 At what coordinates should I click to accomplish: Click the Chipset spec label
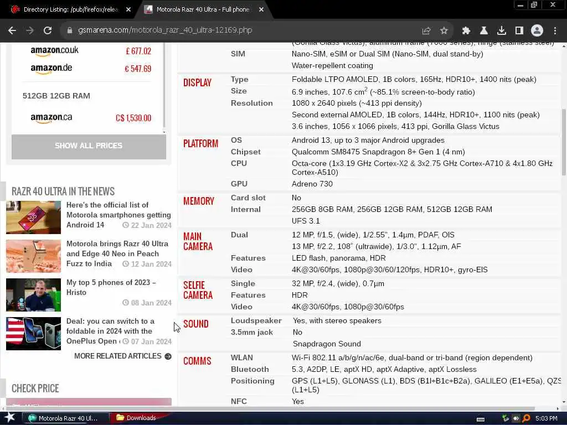click(245, 152)
